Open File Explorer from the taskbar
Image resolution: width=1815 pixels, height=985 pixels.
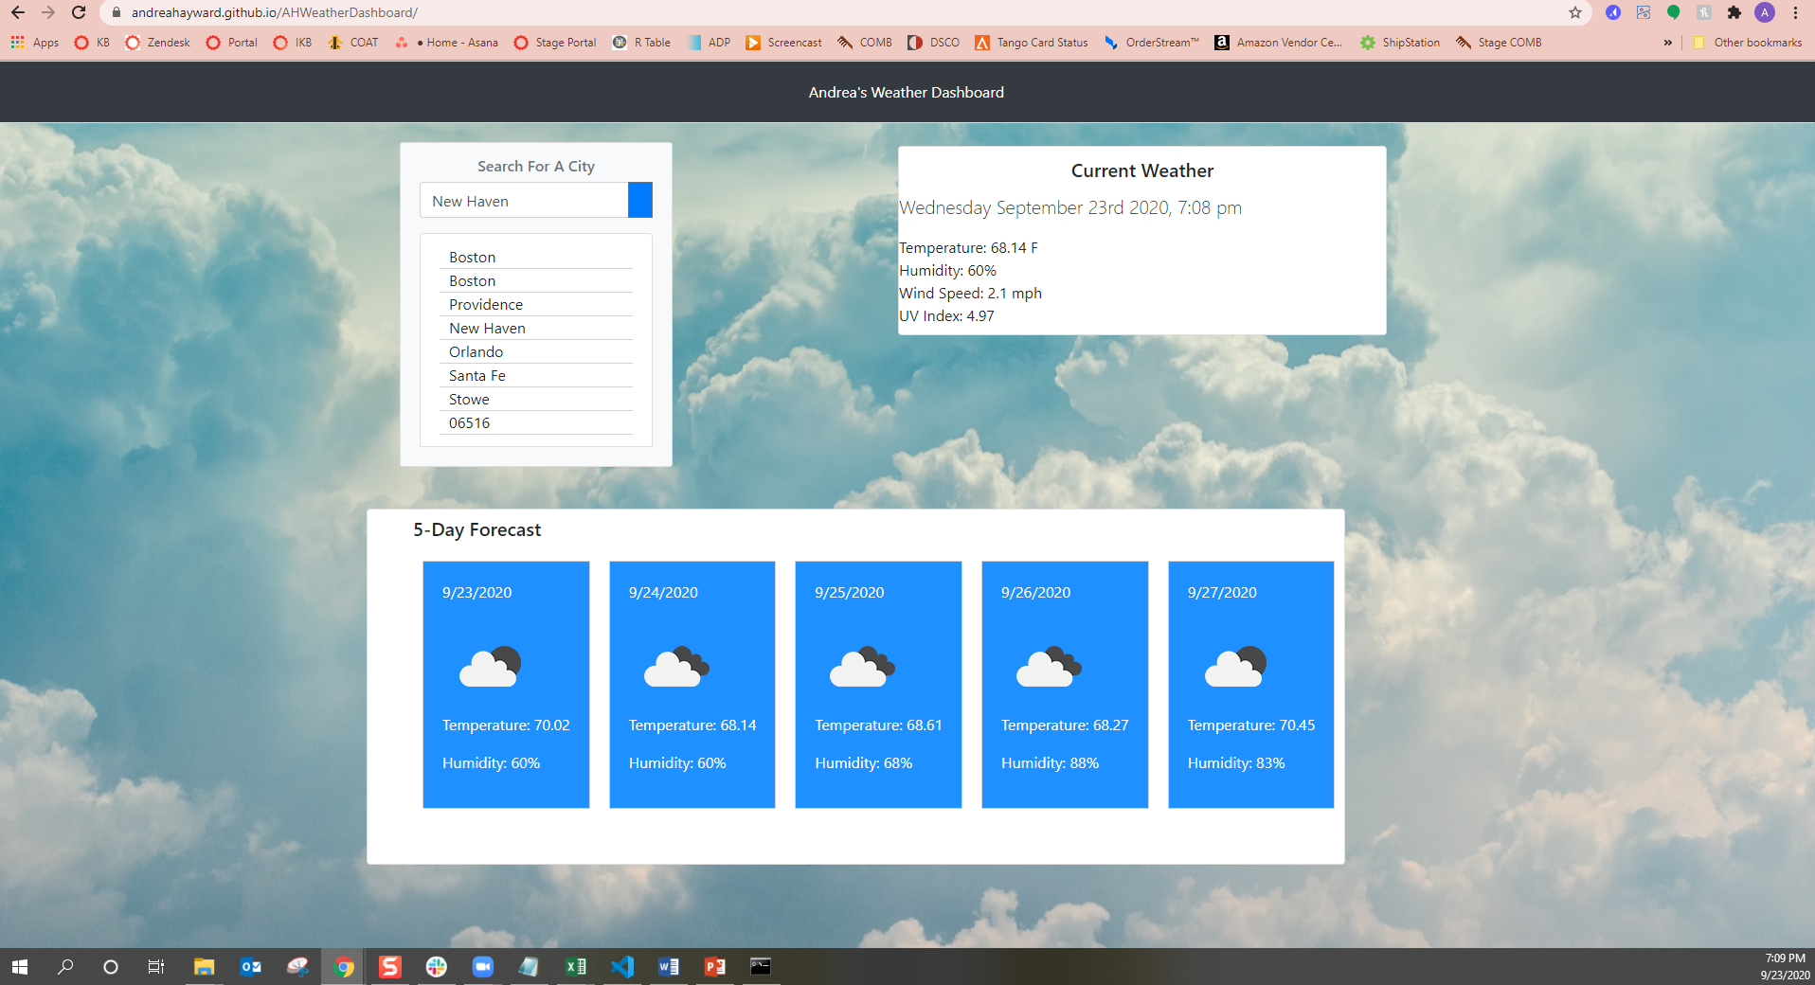coord(204,967)
